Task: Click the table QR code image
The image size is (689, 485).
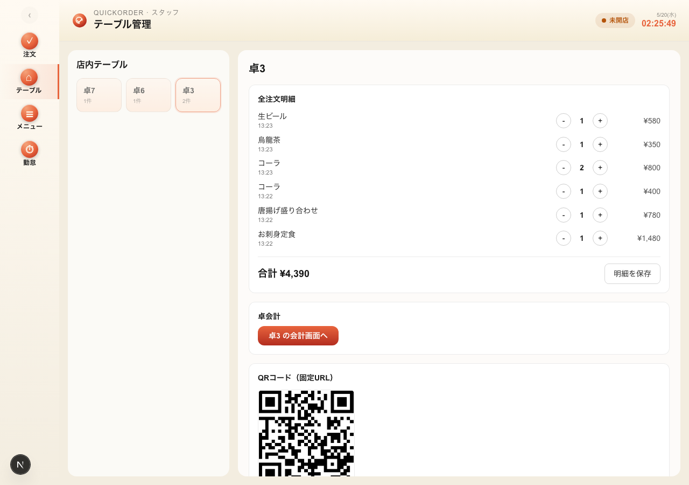Action: tap(306, 433)
